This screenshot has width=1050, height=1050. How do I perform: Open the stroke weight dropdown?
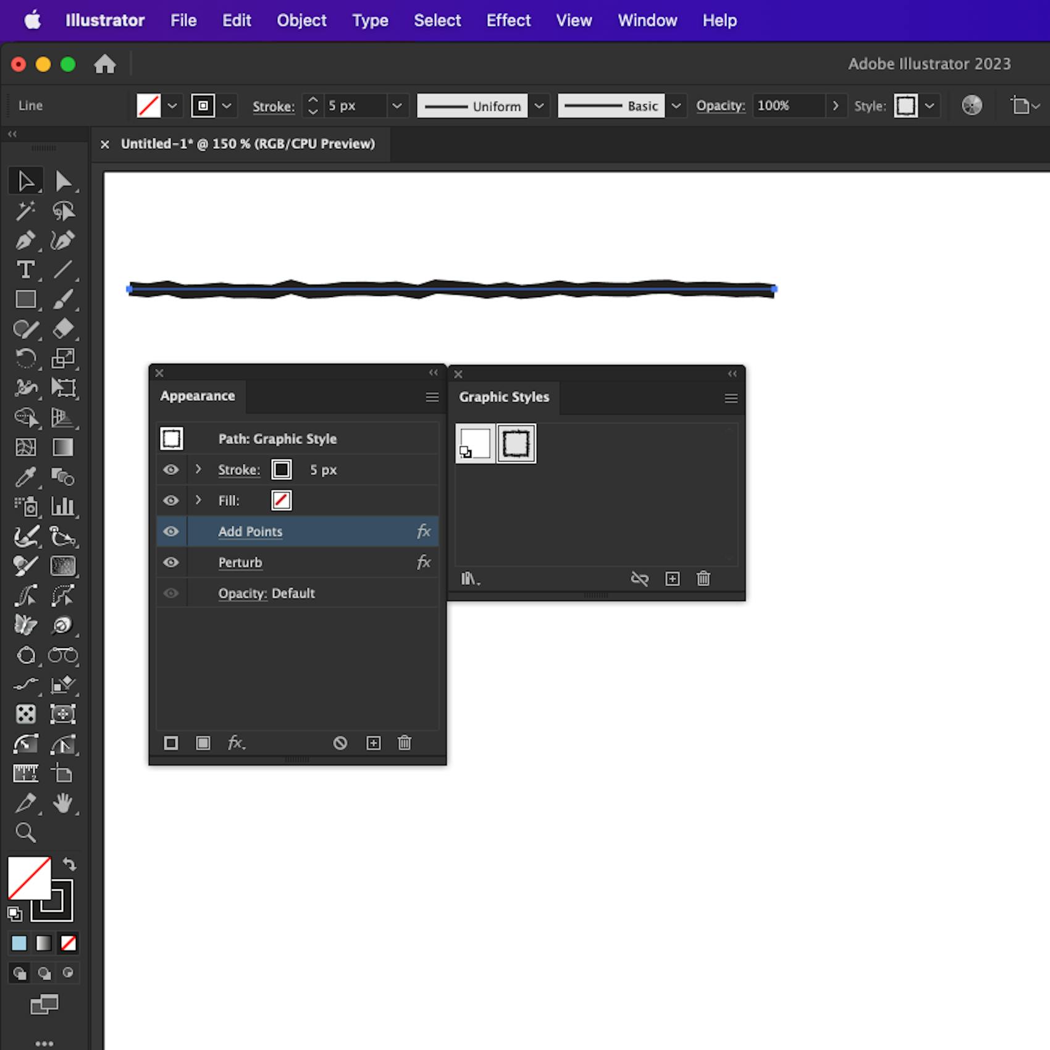(397, 106)
